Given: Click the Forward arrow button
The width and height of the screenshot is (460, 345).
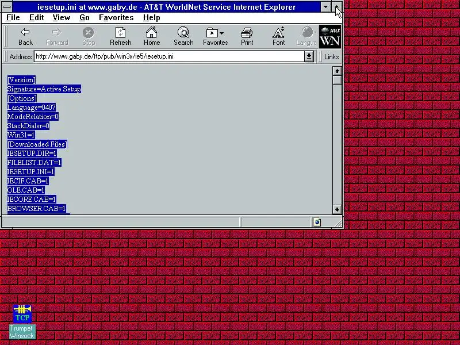Looking at the screenshot, I should [x=57, y=36].
